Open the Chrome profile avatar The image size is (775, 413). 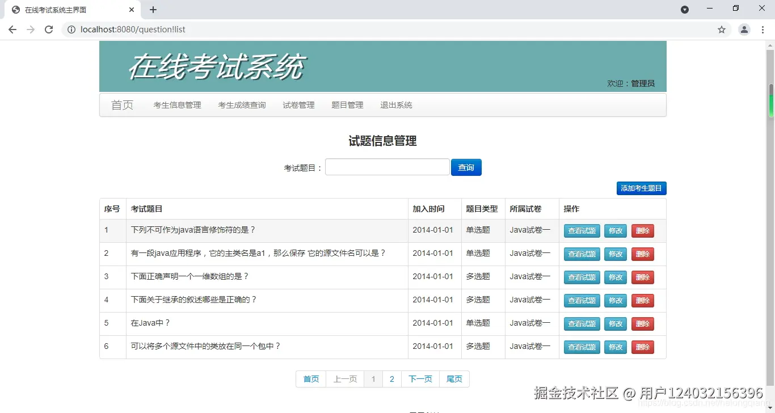[x=744, y=29]
